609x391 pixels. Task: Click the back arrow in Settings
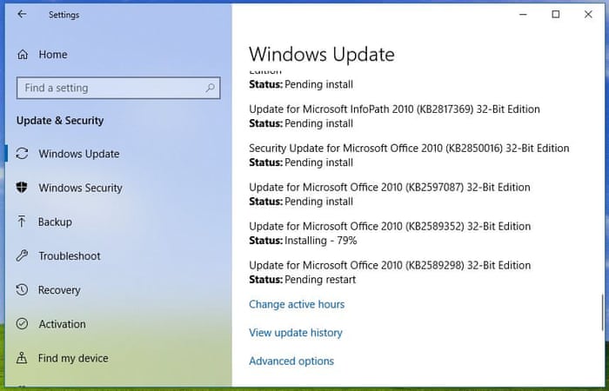[22, 15]
